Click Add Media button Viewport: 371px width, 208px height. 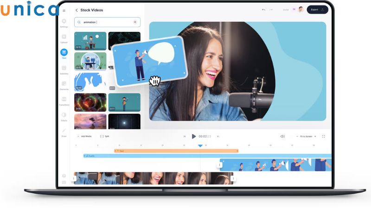(84, 136)
